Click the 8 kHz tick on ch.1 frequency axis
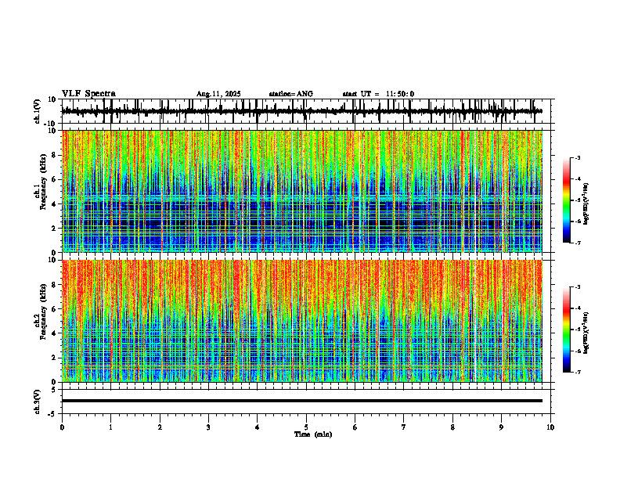Viewport: 620px width, 479px height. coord(54,155)
